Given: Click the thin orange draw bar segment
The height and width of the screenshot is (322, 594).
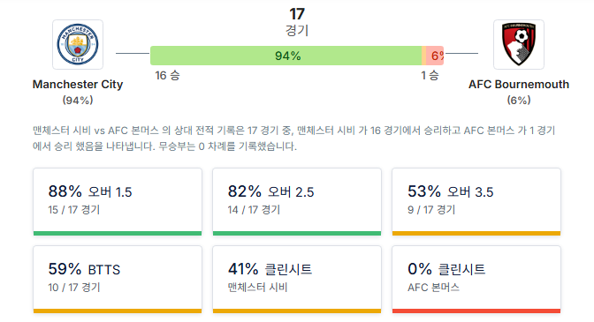Looking at the screenshot, I should [x=424, y=56].
